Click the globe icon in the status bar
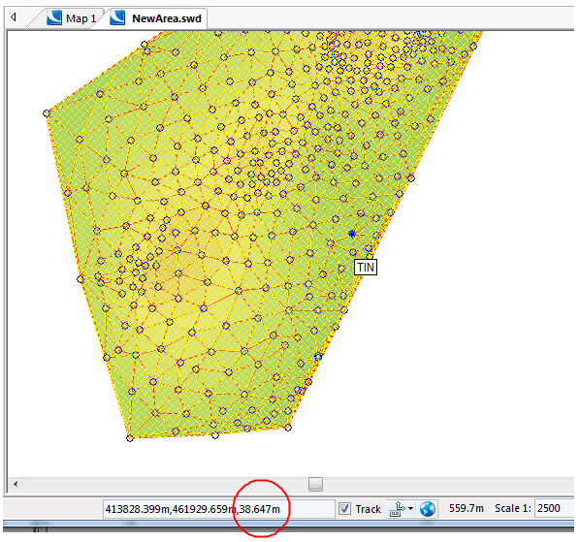The height and width of the screenshot is (542, 580). pyautogui.click(x=428, y=509)
